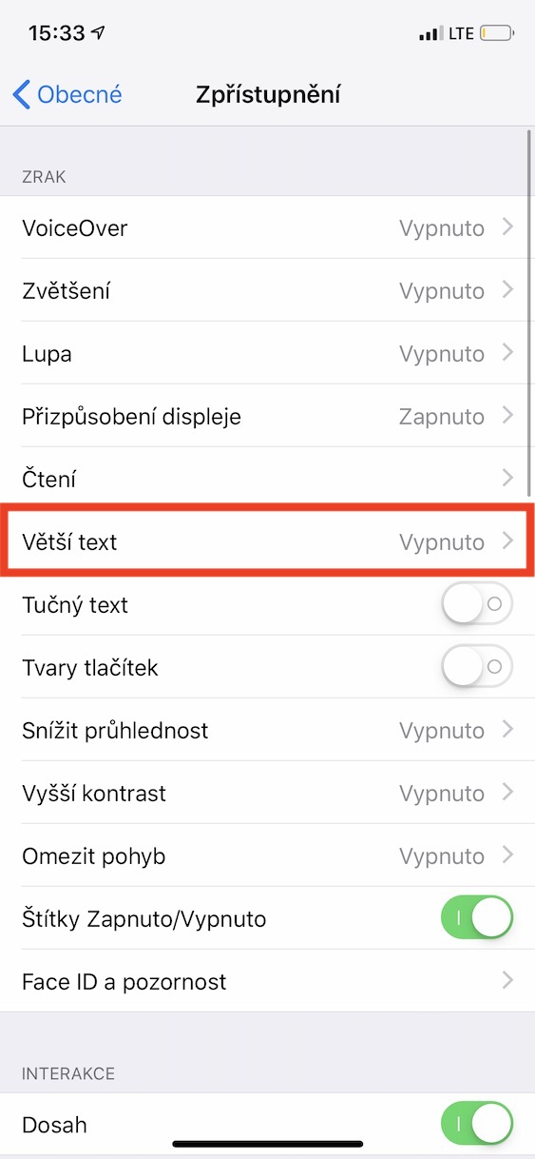
Task: Expand the VoiceOver chevron arrow
Action: [507, 227]
